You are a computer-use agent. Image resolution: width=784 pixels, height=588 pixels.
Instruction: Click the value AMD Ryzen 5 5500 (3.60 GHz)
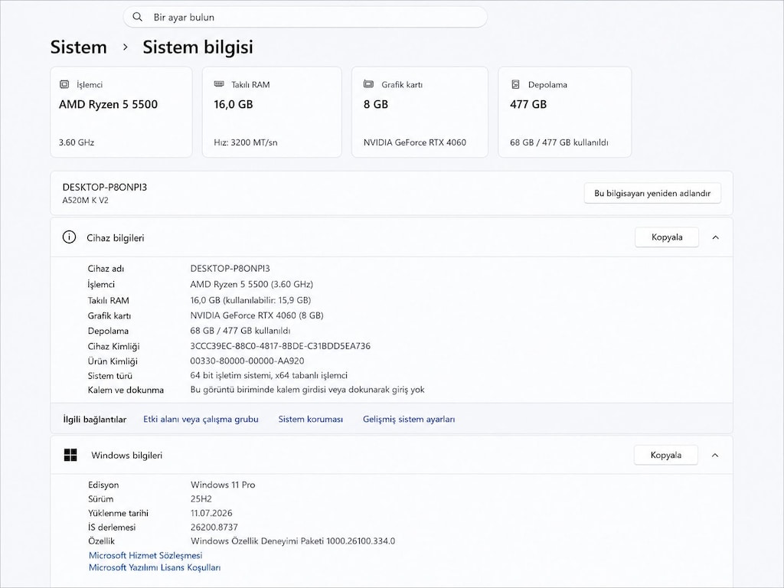(x=251, y=284)
